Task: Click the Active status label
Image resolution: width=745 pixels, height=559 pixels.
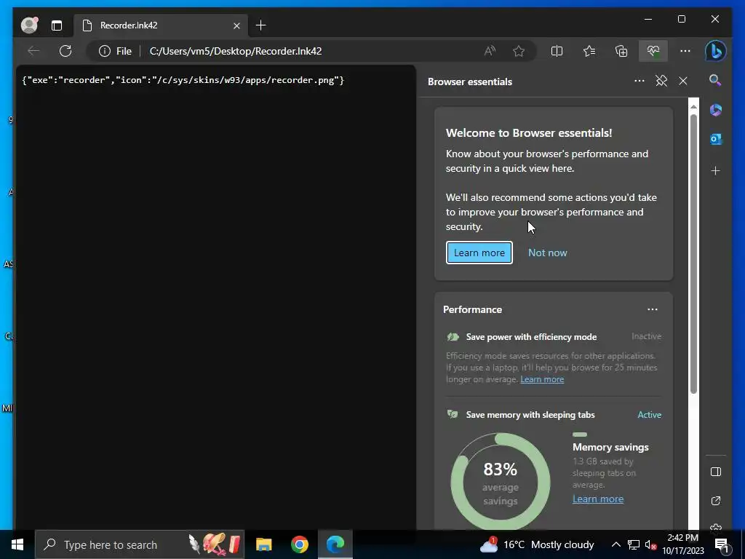Action: (x=650, y=415)
